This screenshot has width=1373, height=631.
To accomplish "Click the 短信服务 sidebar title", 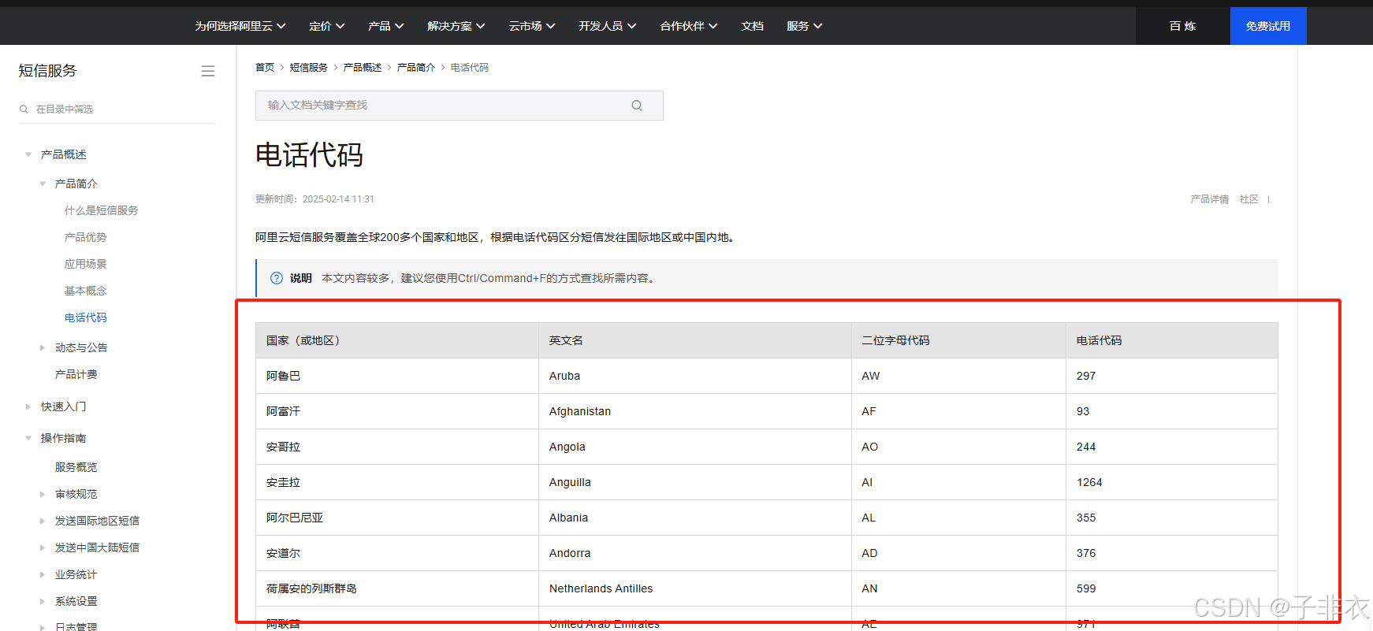I will pos(47,71).
